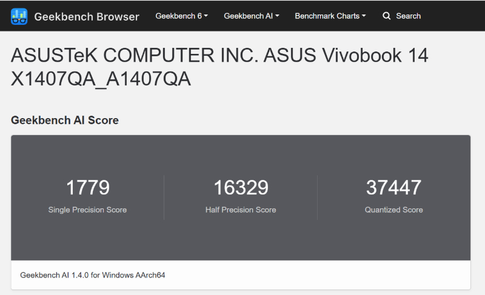This screenshot has height=295, width=485.
Task: Click the caret arrow beside Benchmark Charts
Action: click(364, 16)
